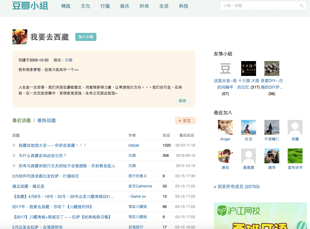Image resolution: width=310 pixels, height=229 pixels.
Task: Click the green pin icon beside the 封禁发起人 topic
Action: [13, 166]
